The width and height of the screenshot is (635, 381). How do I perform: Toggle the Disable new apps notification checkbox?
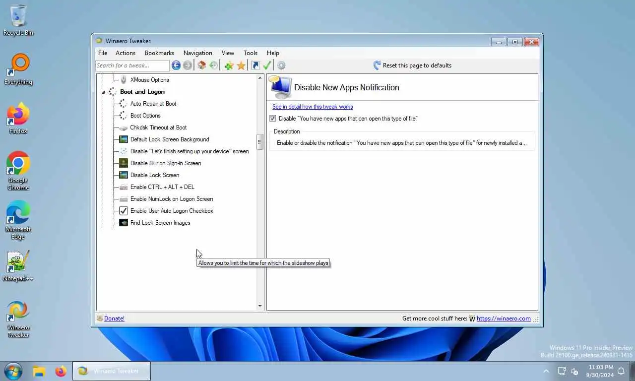[x=272, y=119]
